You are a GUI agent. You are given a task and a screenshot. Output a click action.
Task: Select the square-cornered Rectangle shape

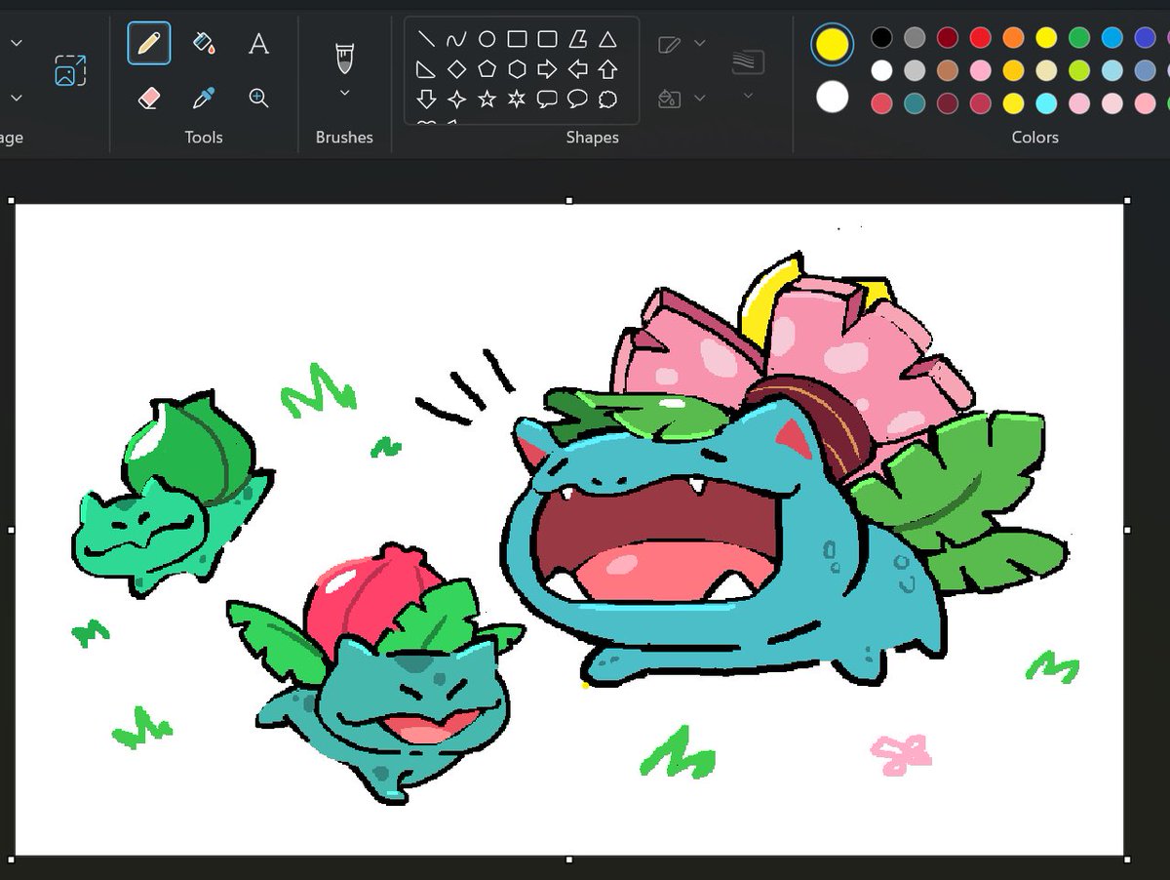(x=517, y=40)
